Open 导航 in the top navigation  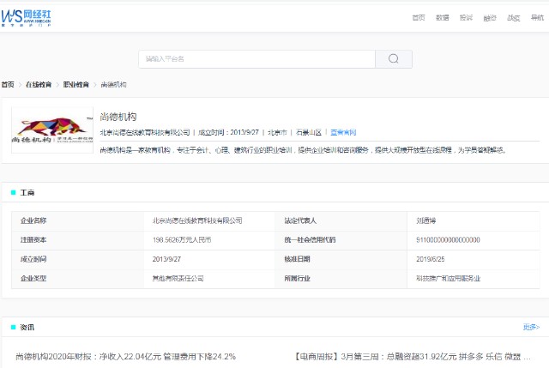tap(537, 17)
